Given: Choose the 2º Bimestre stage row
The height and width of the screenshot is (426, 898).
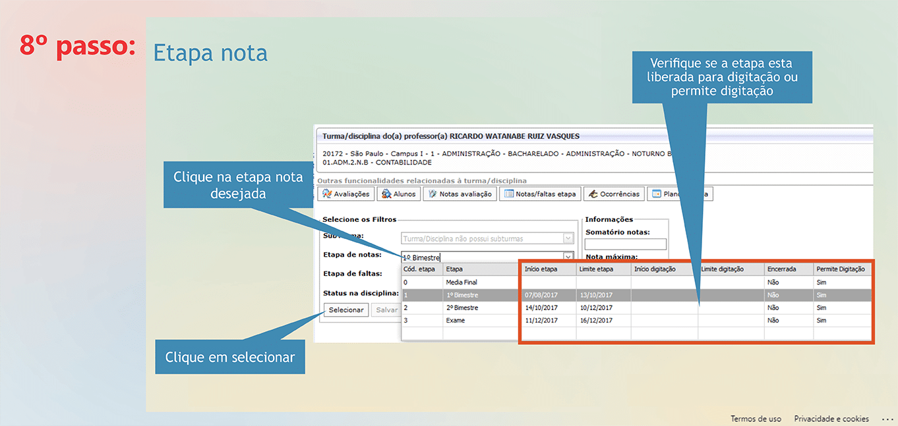Looking at the screenshot, I should 462,307.
